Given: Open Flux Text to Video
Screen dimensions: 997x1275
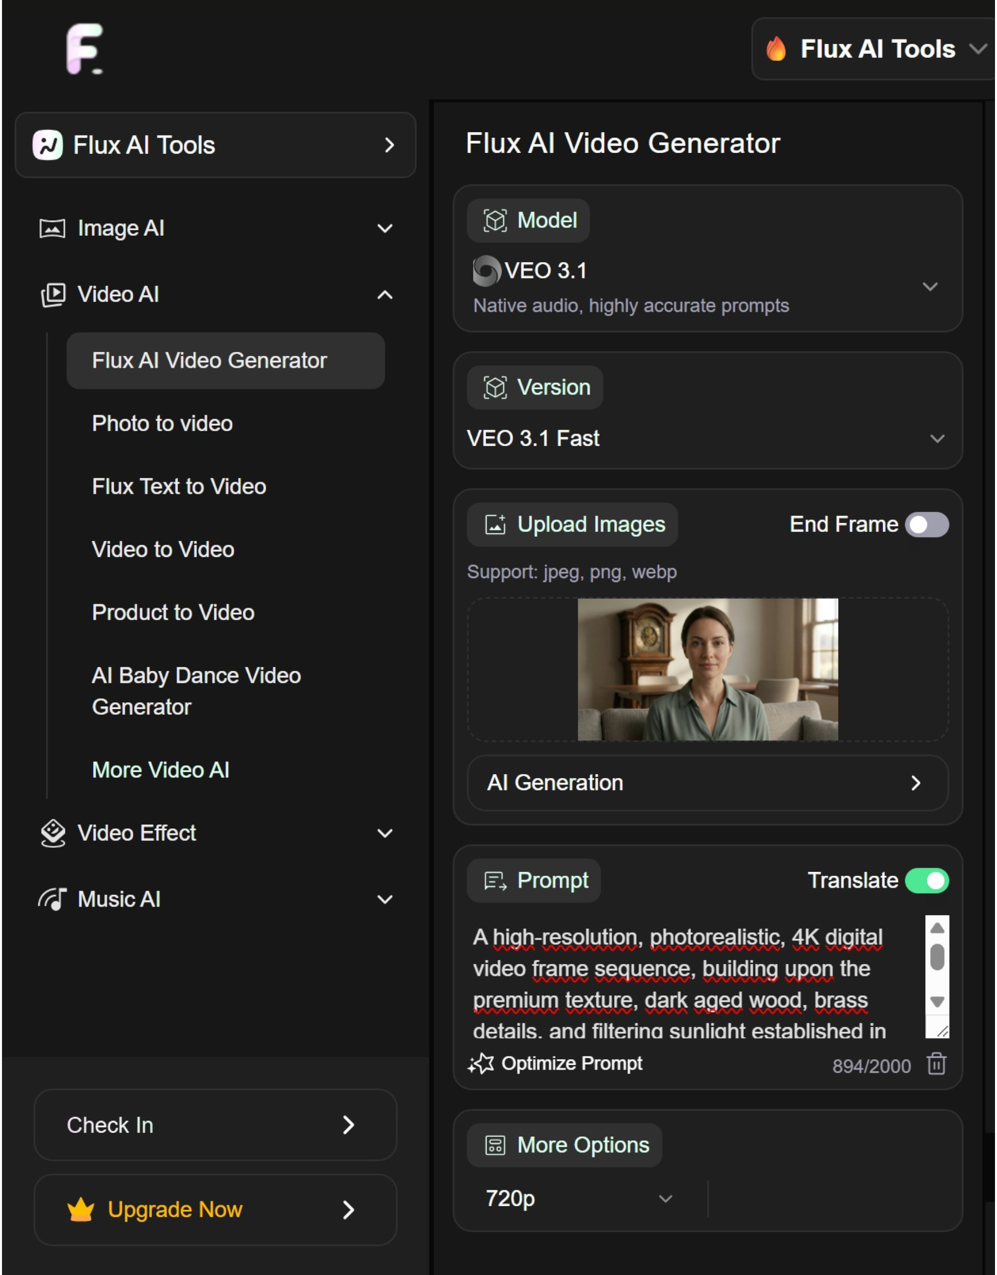Looking at the screenshot, I should coord(178,486).
